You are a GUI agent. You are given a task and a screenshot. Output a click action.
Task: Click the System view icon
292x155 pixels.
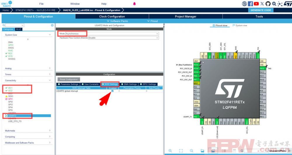click(x=234, y=25)
